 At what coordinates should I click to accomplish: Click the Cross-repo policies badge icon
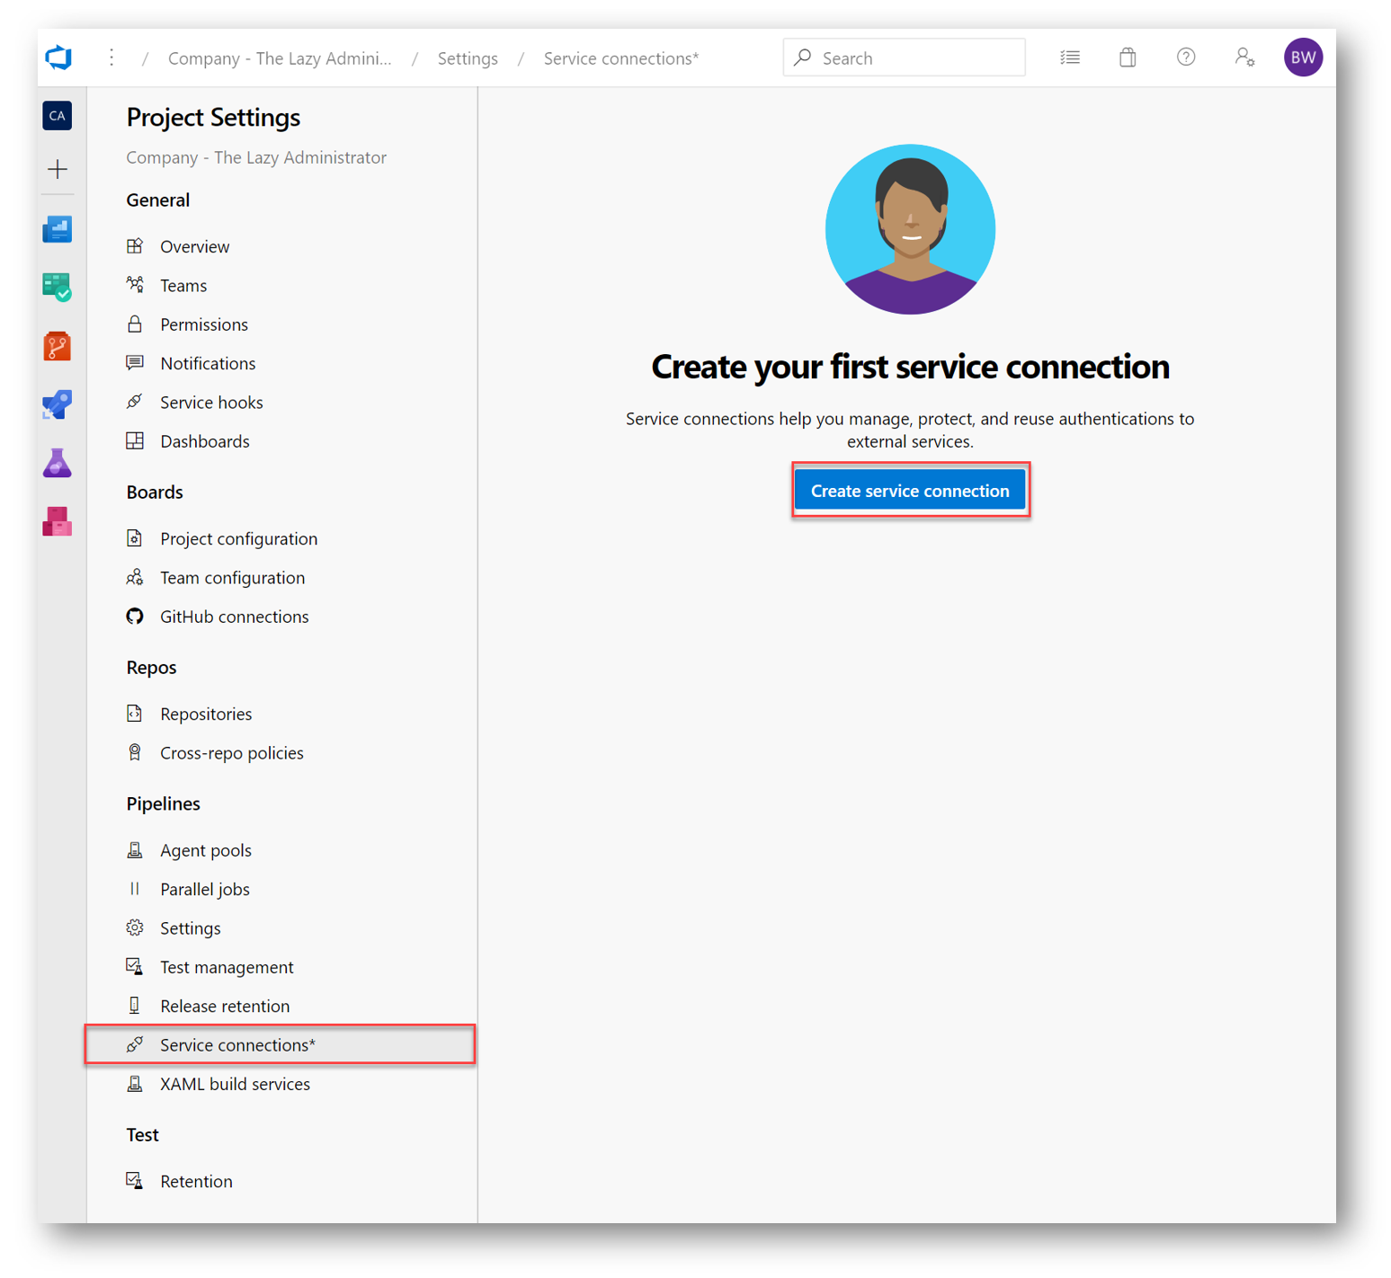135,752
